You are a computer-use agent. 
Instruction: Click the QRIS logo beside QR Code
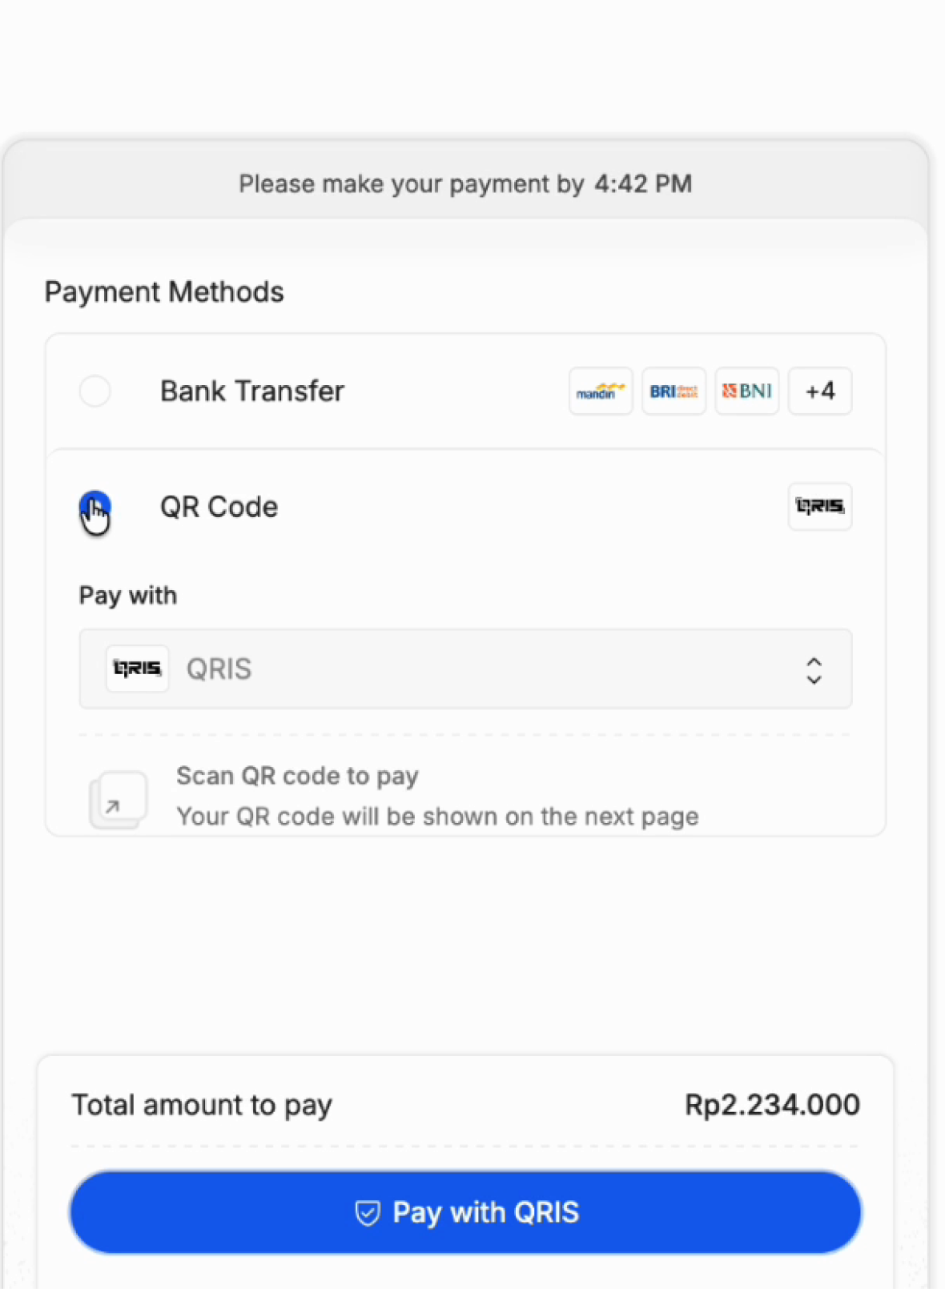click(x=820, y=507)
